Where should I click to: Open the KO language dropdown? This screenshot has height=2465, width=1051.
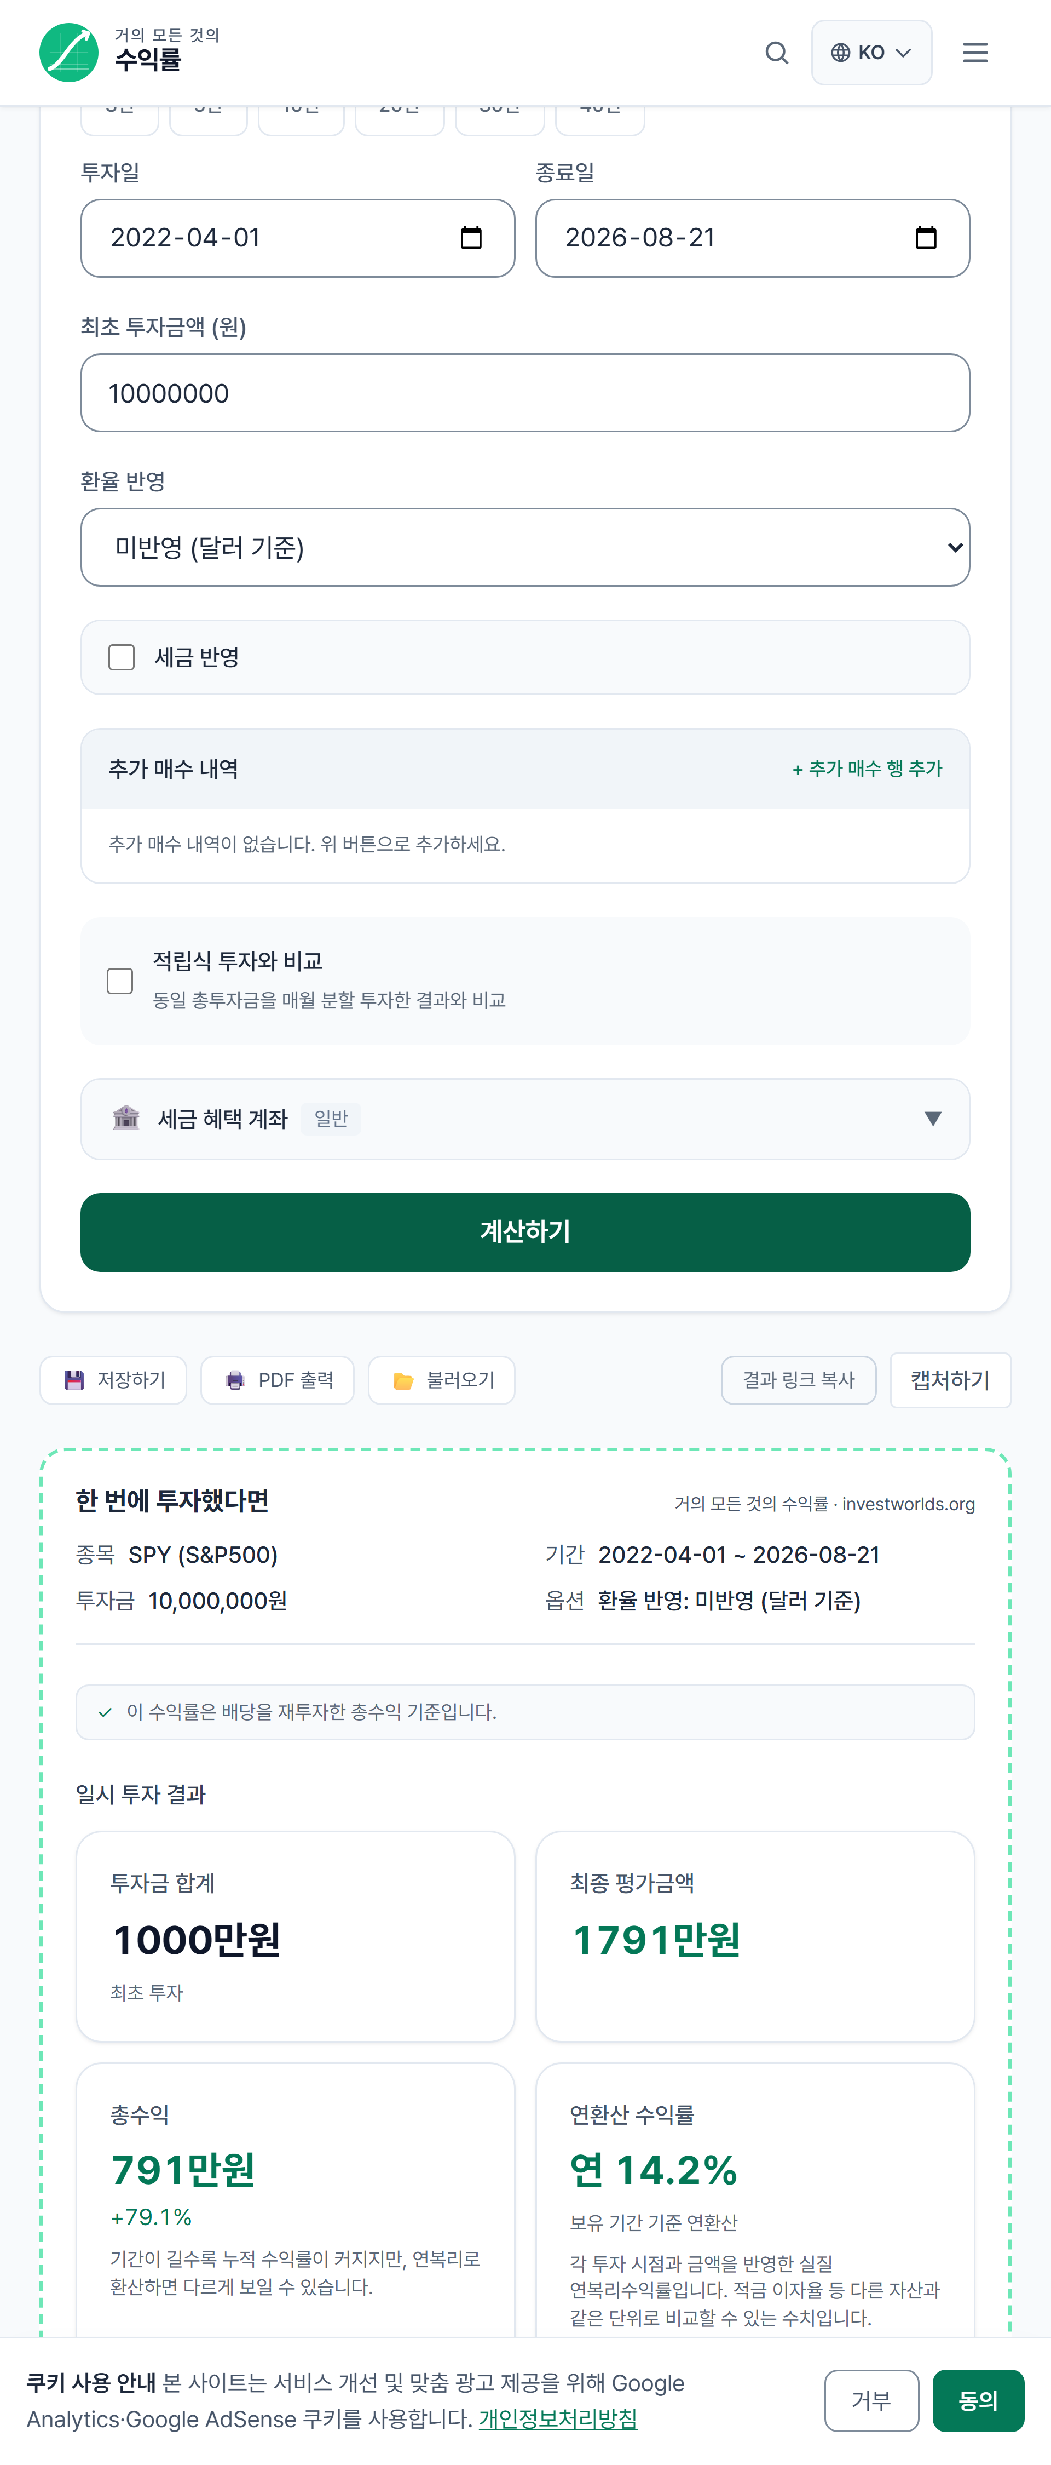[871, 53]
